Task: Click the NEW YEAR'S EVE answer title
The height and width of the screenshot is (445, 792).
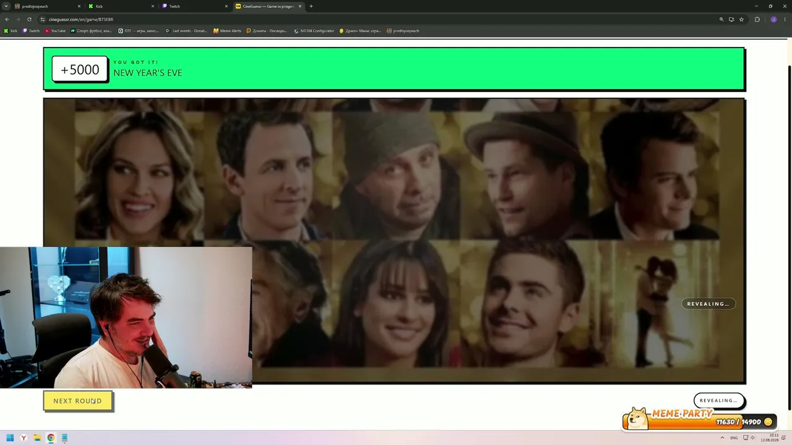Action: [147, 73]
